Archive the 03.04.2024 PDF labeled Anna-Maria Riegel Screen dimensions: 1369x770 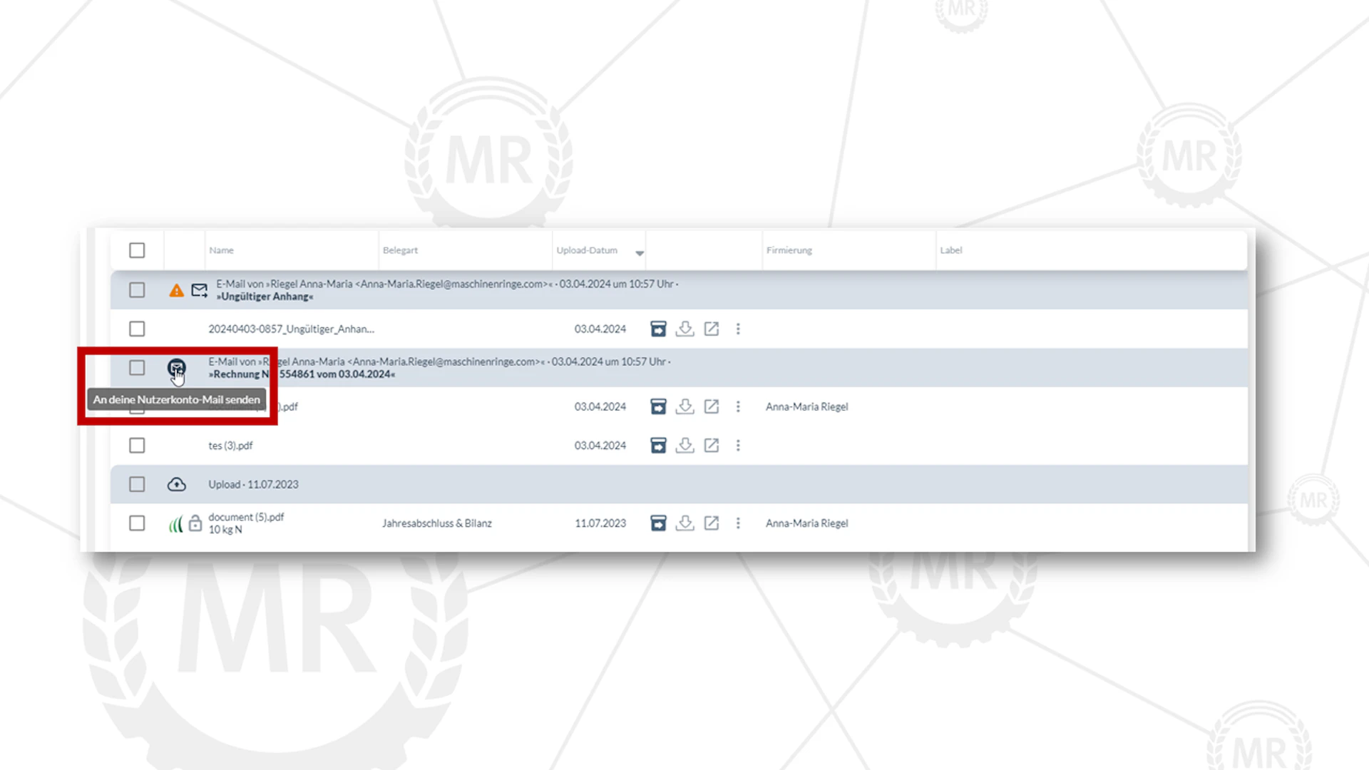coord(658,406)
